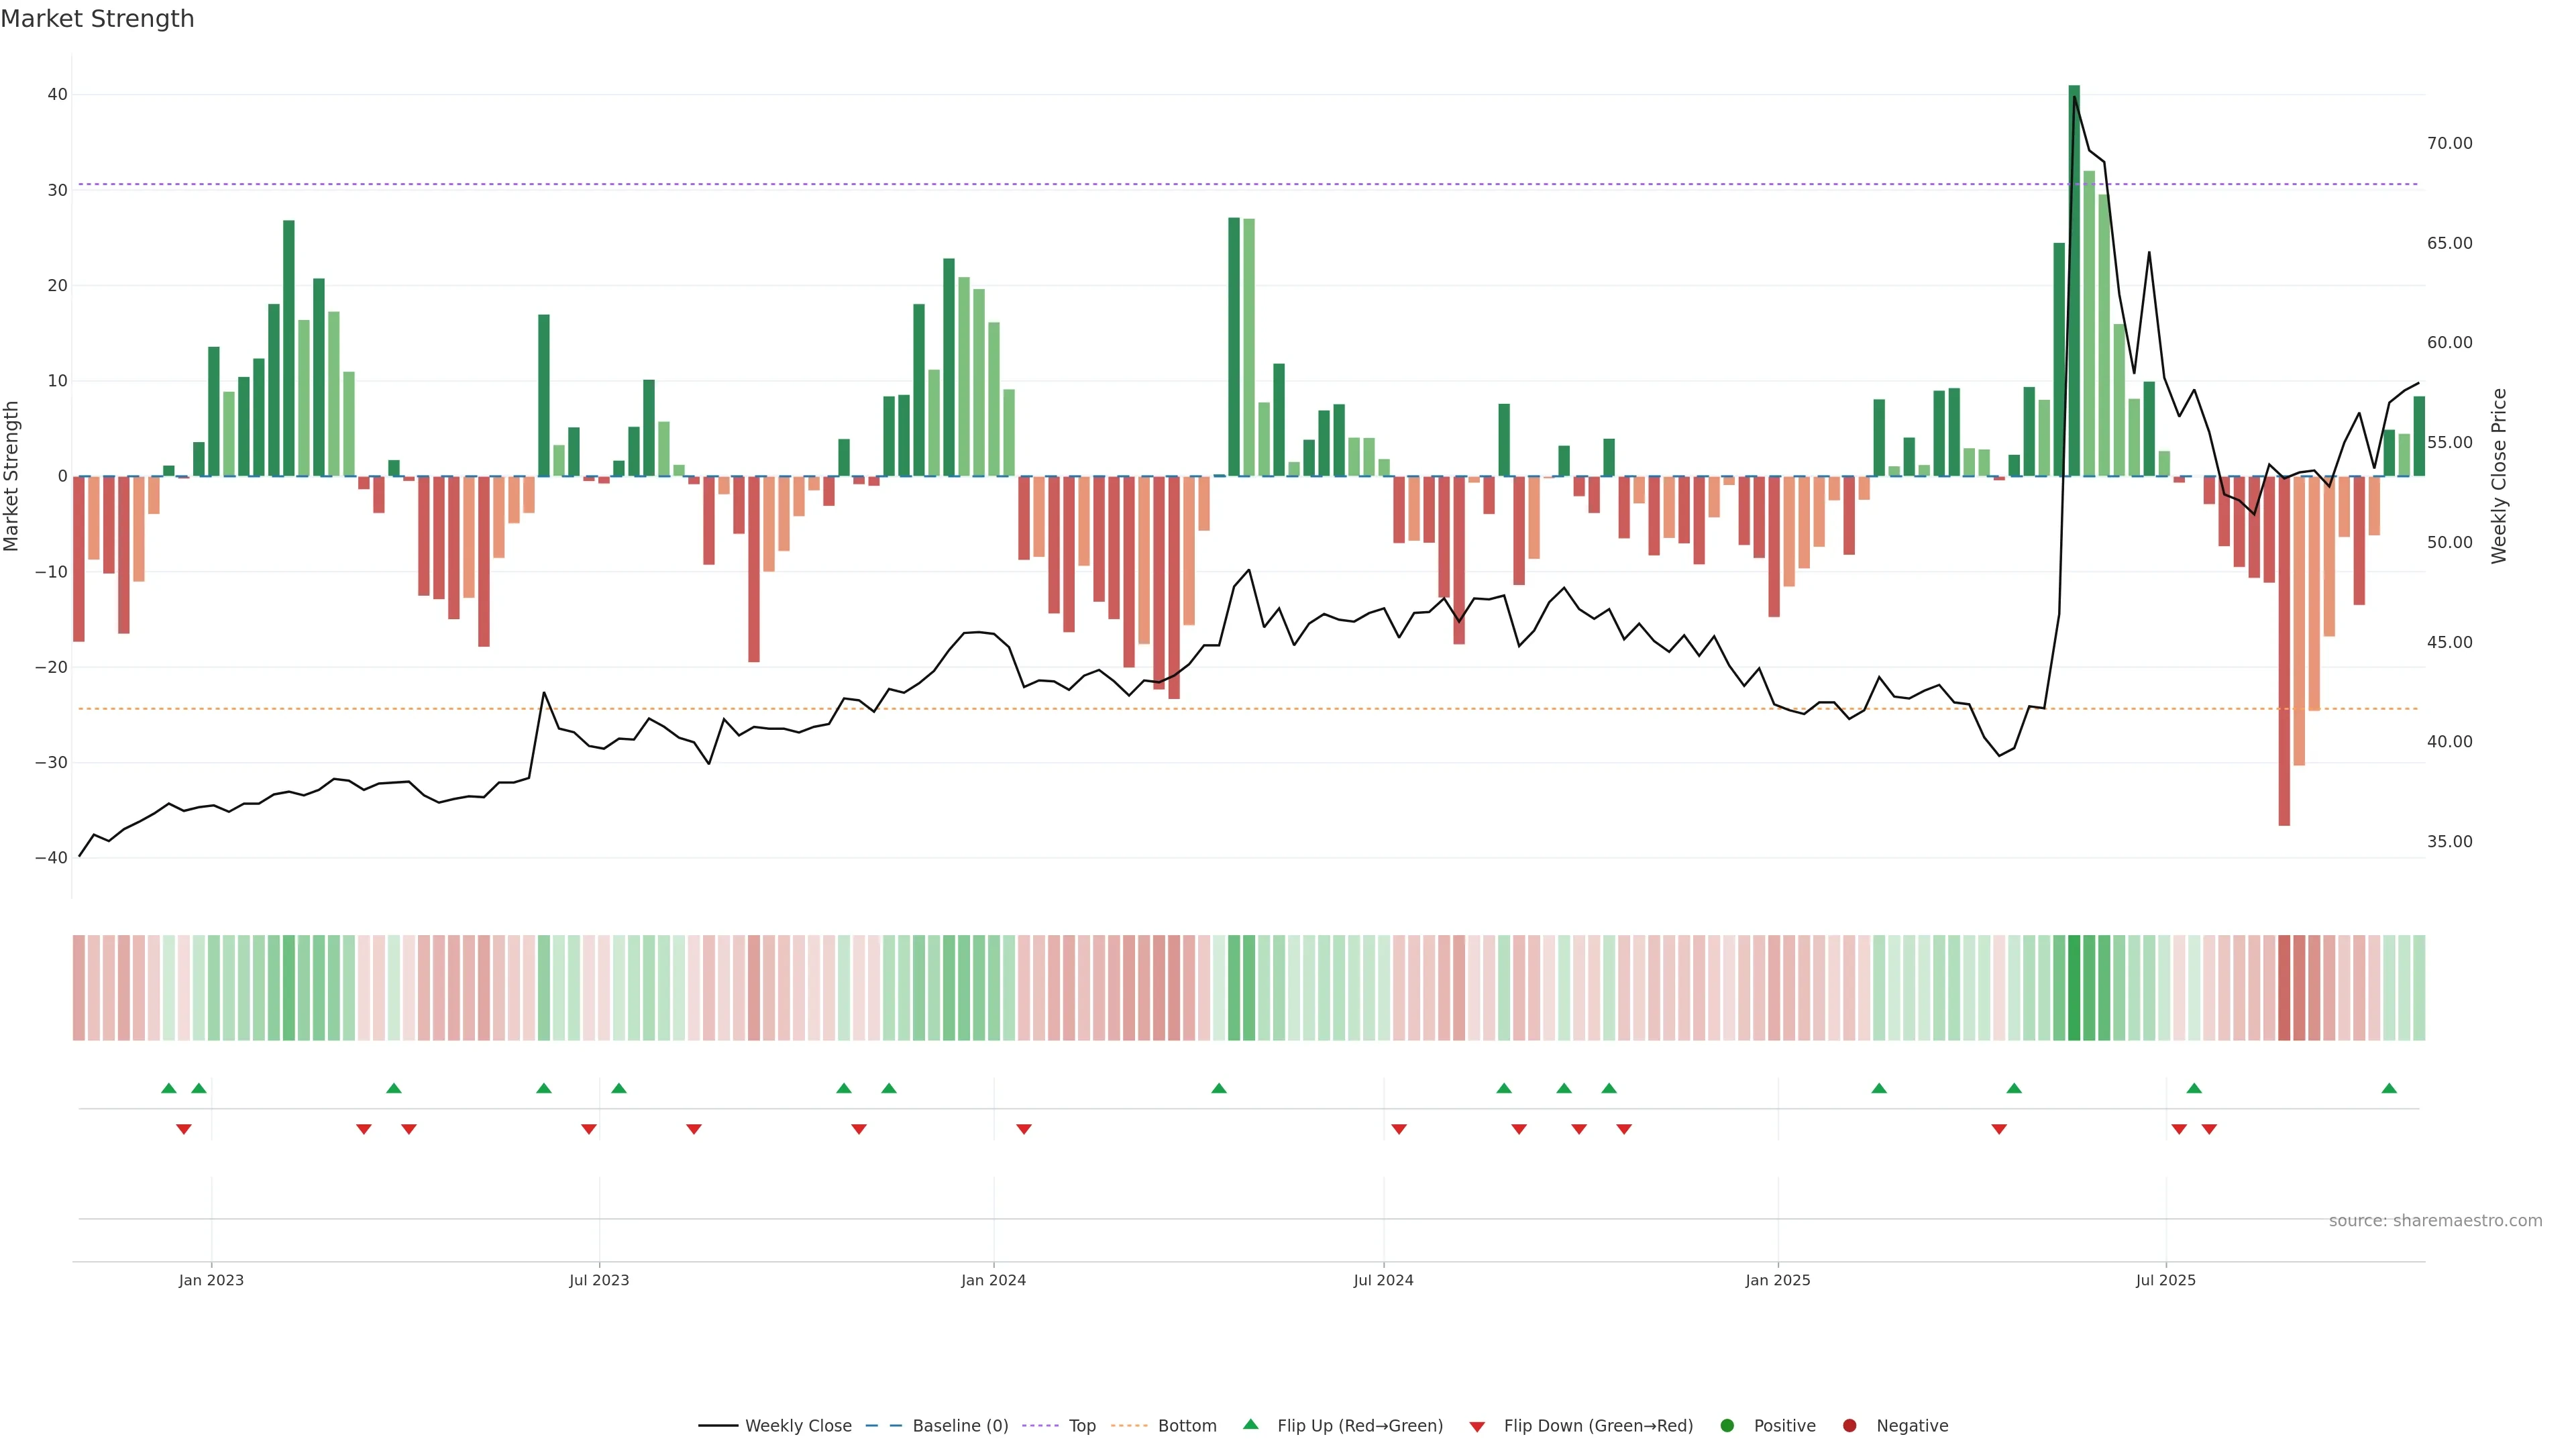
Task: Click the deepest red bar near -37
Action: pyautogui.click(x=2284, y=650)
